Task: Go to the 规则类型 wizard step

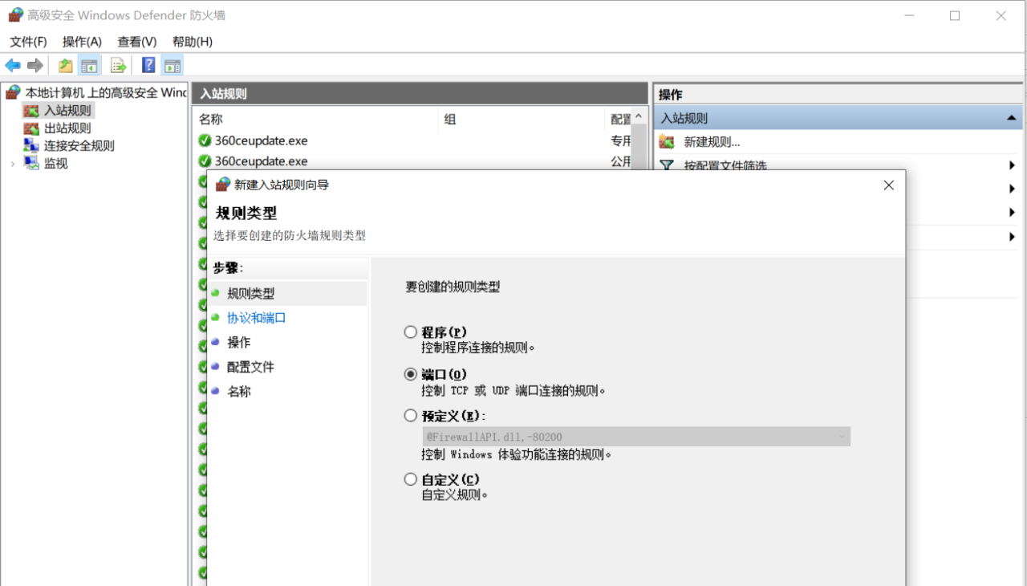Action: 251,294
